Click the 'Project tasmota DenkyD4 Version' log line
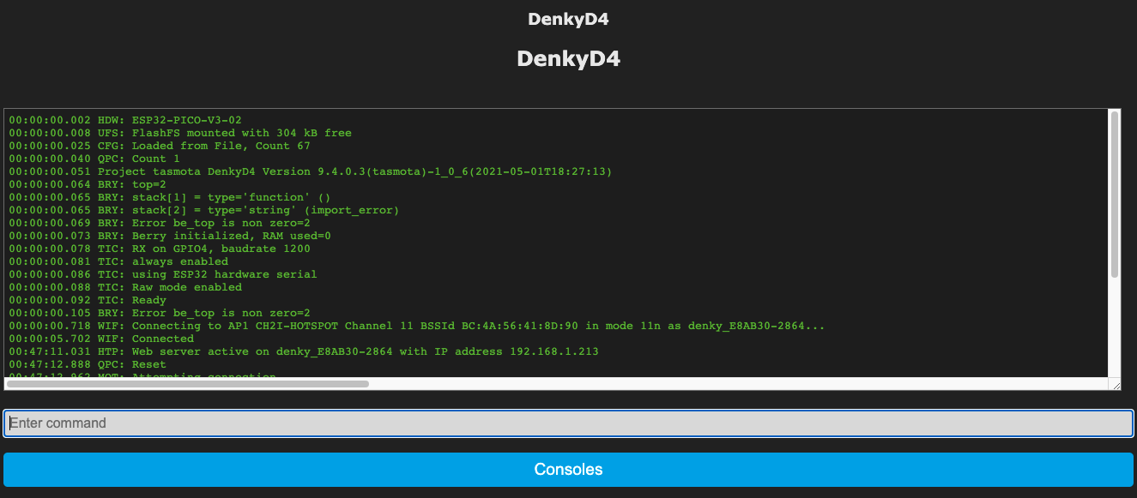 [311, 171]
